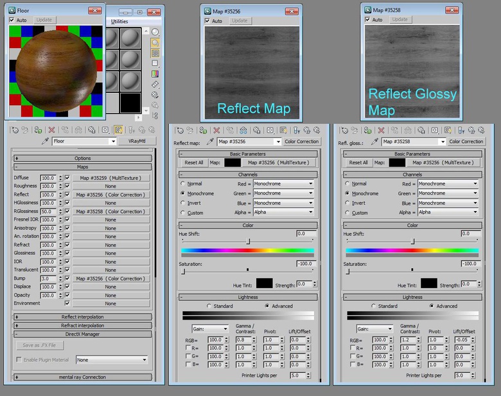
Task: Select Normal radio in Reflect map Channels
Action: click(183, 184)
